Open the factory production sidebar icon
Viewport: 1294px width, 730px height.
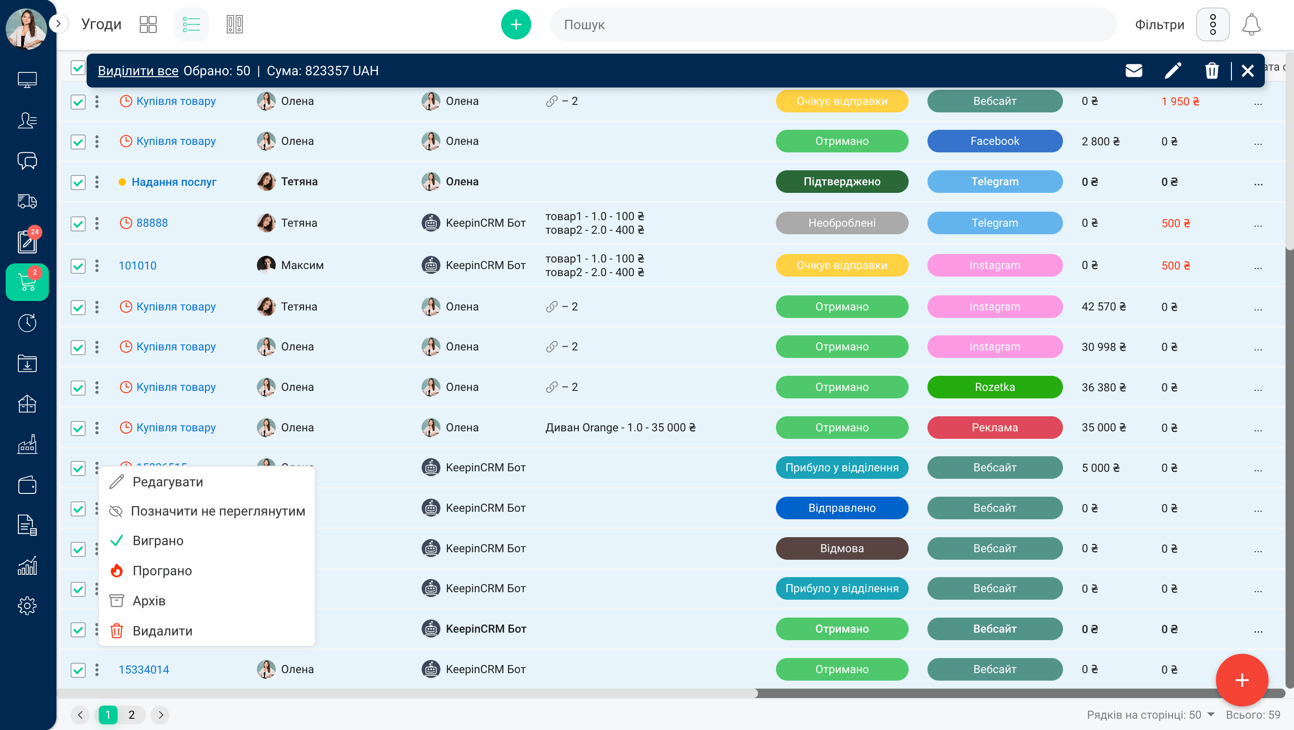pos(27,444)
